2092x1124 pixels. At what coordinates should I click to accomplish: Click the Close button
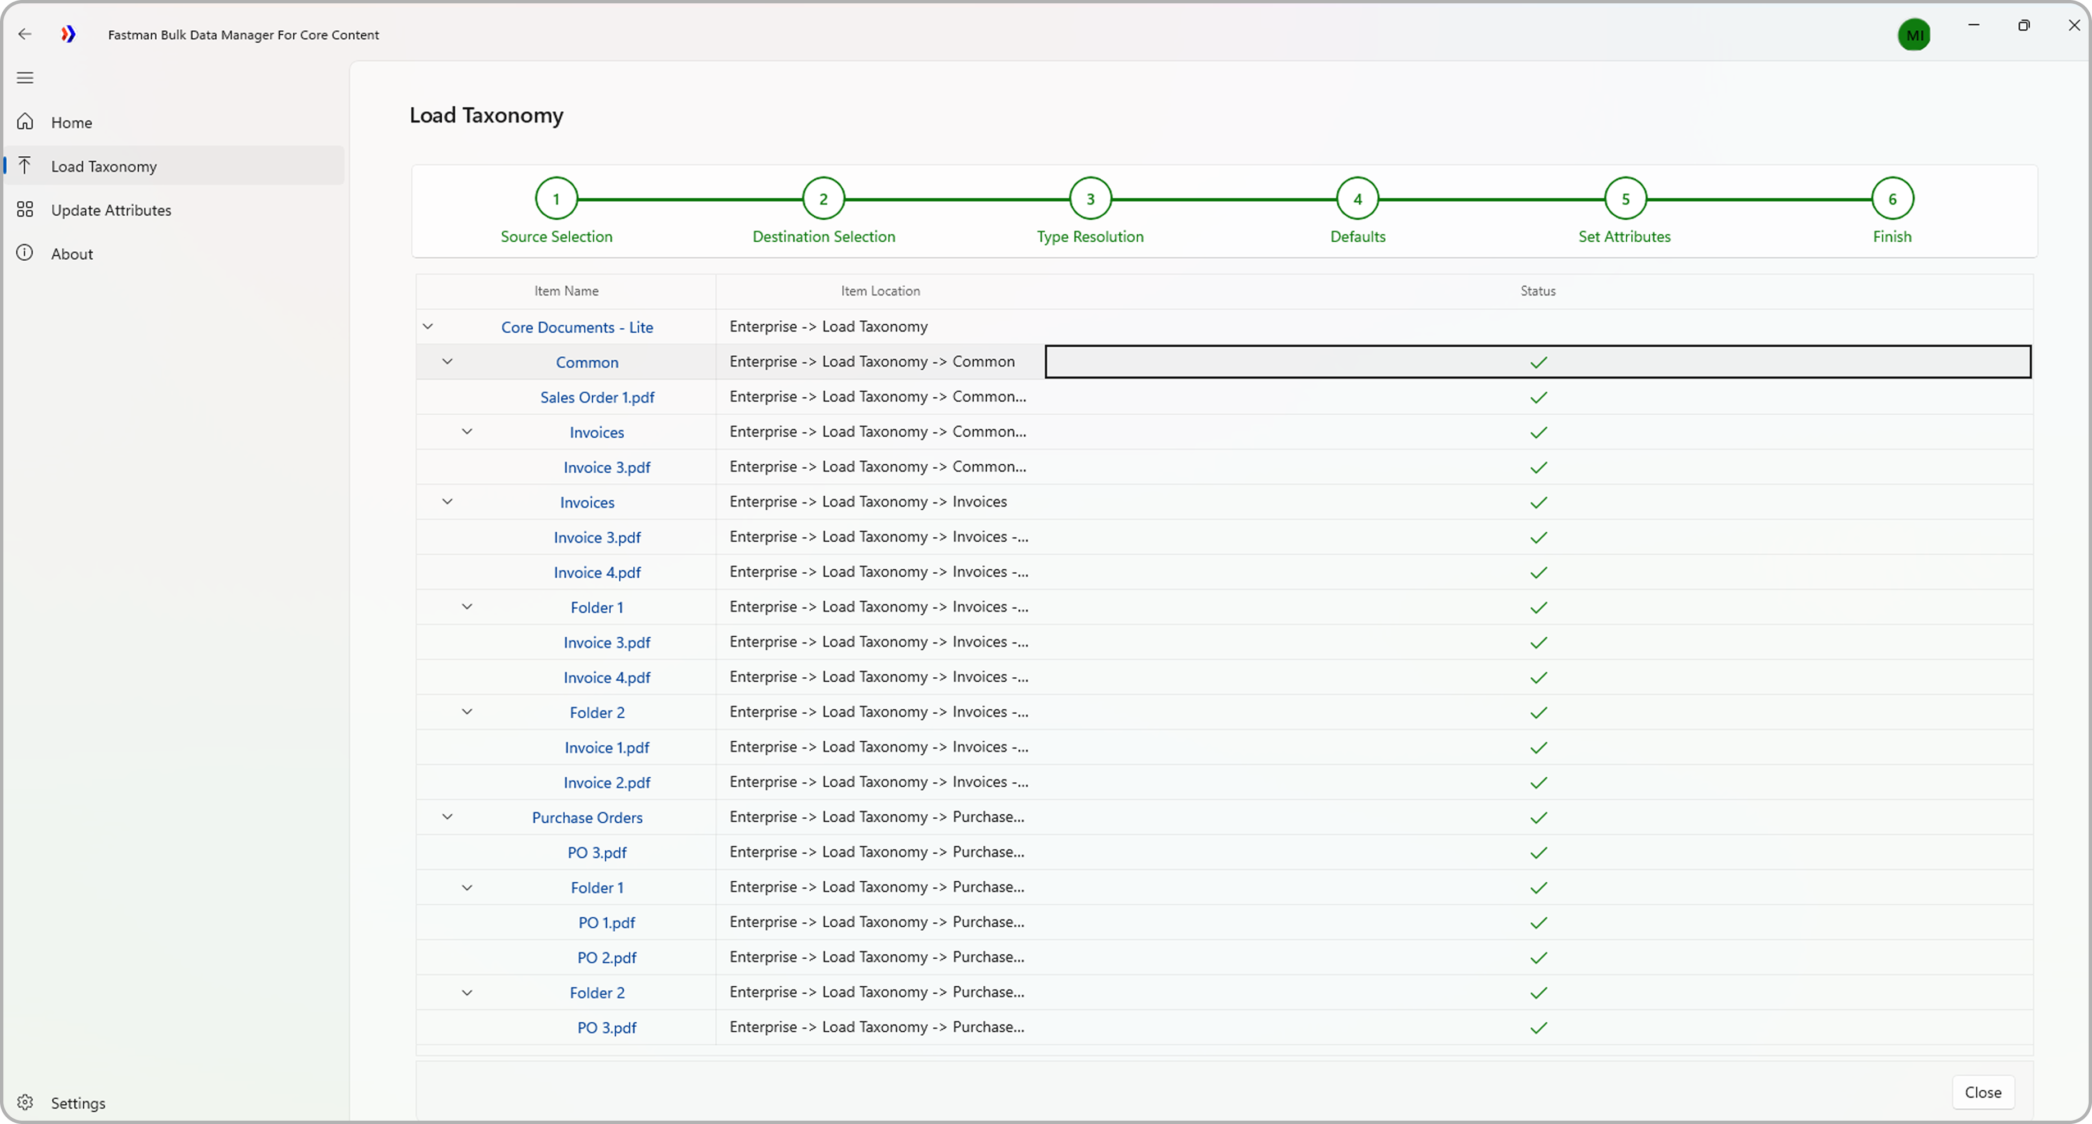click(x=1983, y=1093)
